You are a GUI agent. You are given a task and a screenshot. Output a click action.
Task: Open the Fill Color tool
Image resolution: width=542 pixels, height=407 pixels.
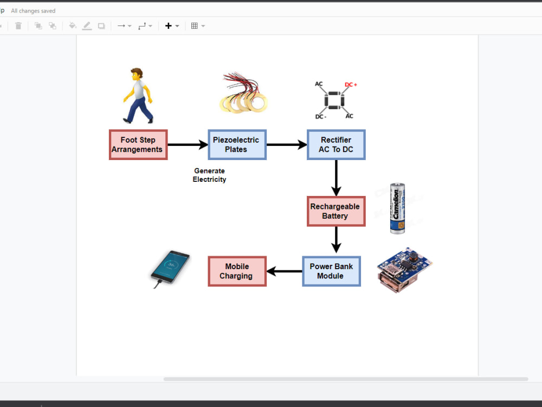72,26
